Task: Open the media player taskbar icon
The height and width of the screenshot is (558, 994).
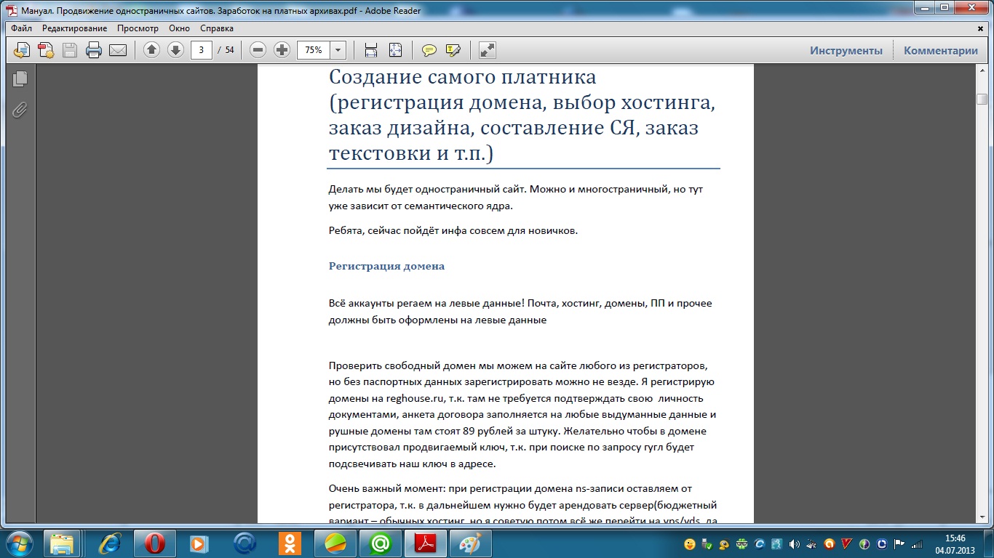Action: coord(199,543)
